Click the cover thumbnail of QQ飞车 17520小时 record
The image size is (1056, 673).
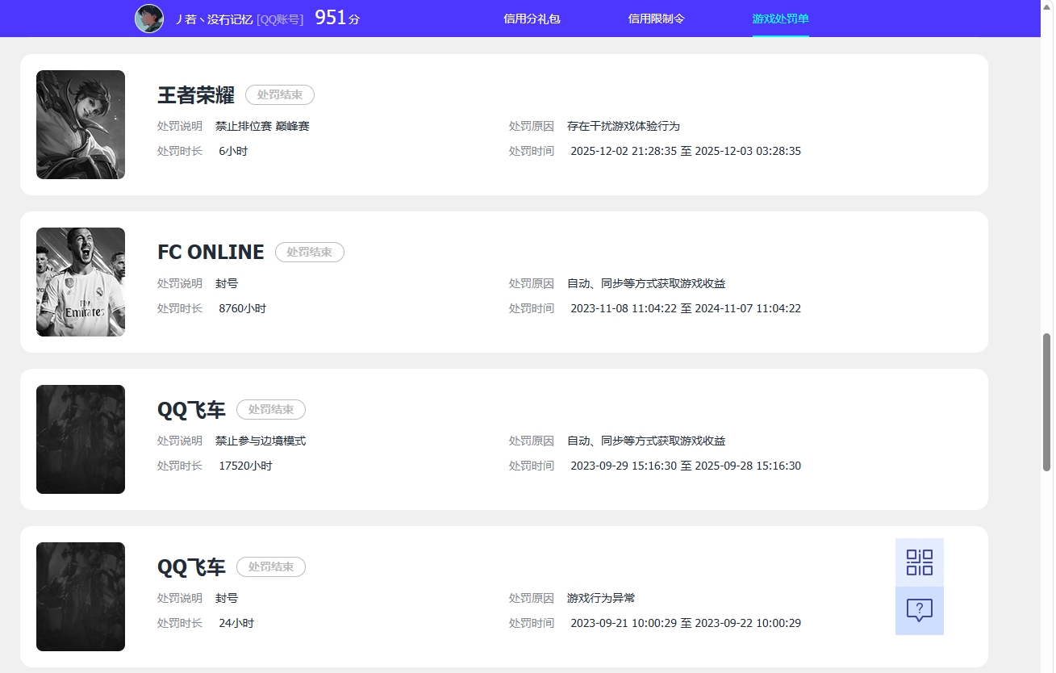coord(81,439)
